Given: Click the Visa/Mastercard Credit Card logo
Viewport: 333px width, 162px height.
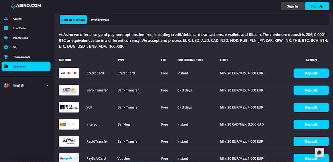Looking at the screenshot, I should (69, 73).
